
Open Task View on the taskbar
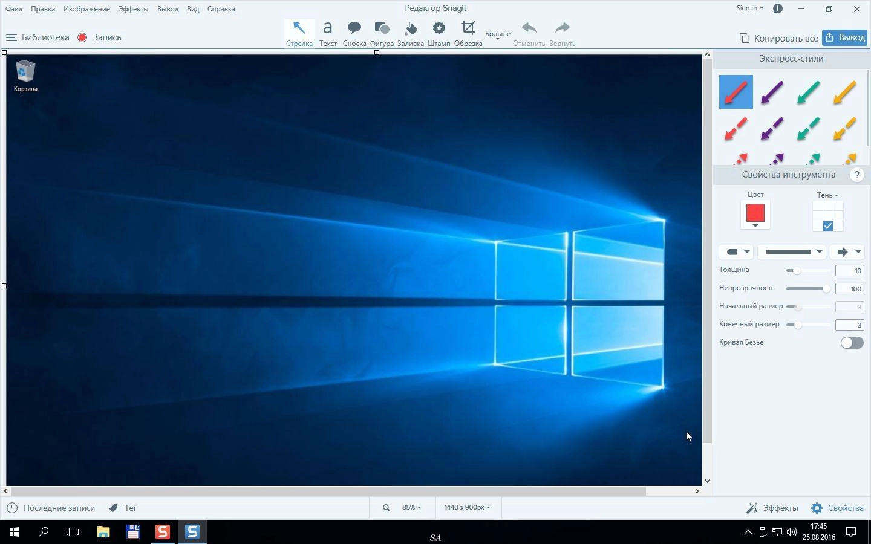click(x=73, y=532)
